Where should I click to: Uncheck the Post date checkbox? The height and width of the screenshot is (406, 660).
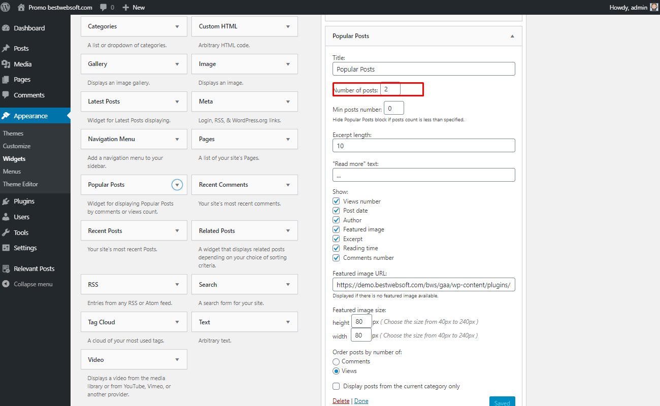click(336, 211)
